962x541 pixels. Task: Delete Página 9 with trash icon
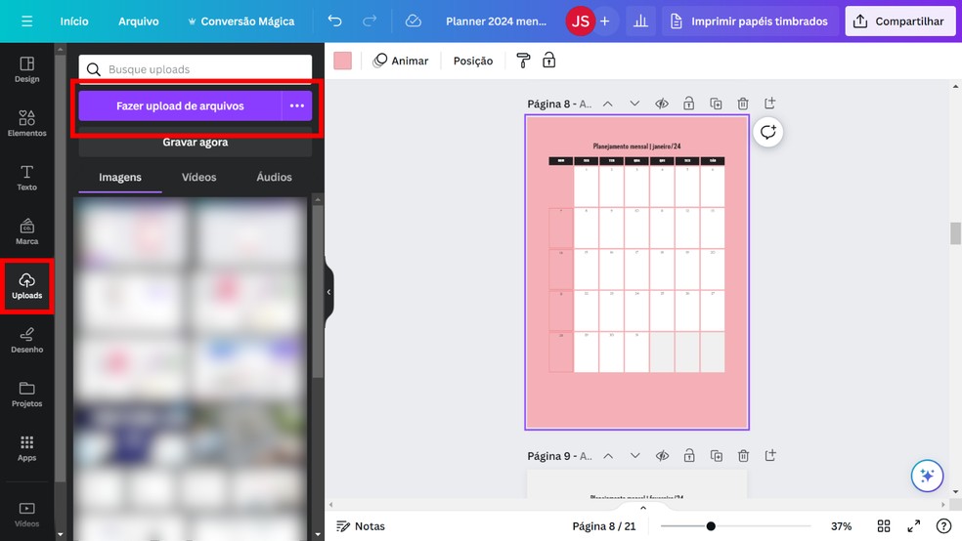pyautogui.click(x=744, y=456)
